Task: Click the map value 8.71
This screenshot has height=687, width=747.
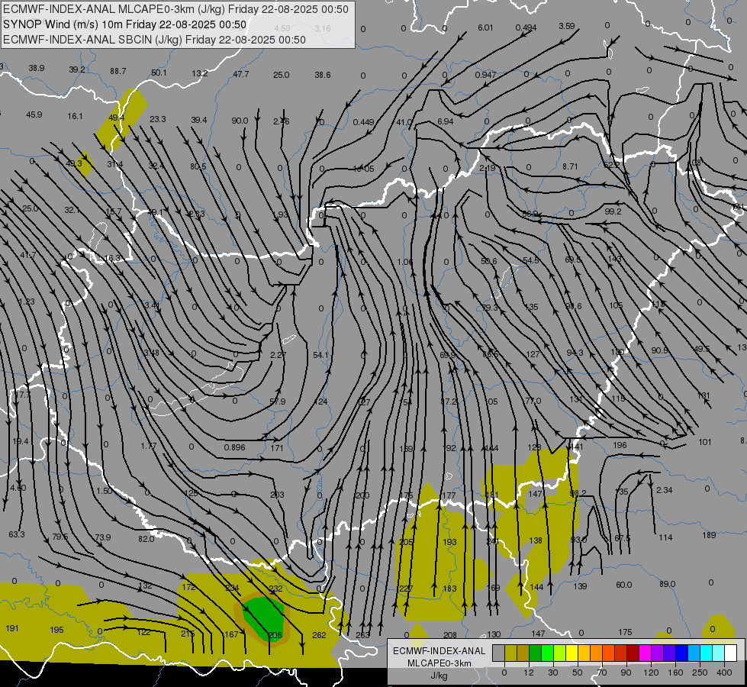Action: [570, 166]
